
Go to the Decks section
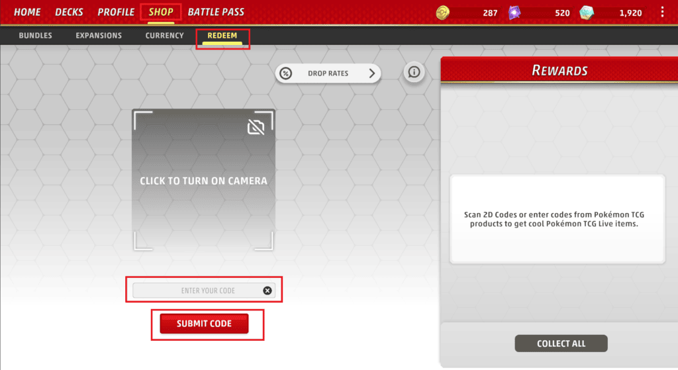click(69, 12)
